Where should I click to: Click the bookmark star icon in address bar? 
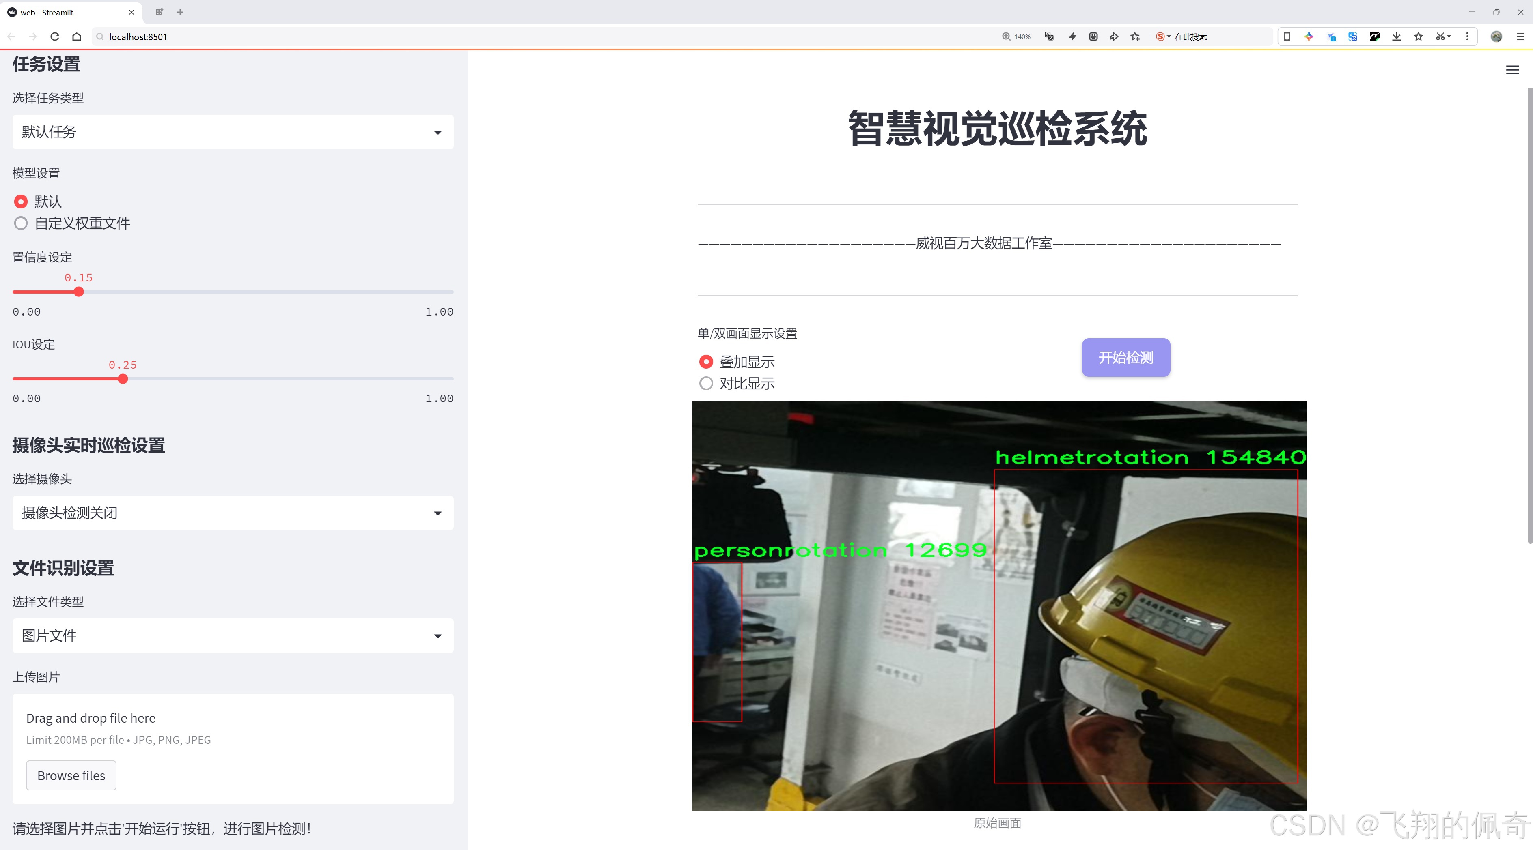[x=1134, y=36]
